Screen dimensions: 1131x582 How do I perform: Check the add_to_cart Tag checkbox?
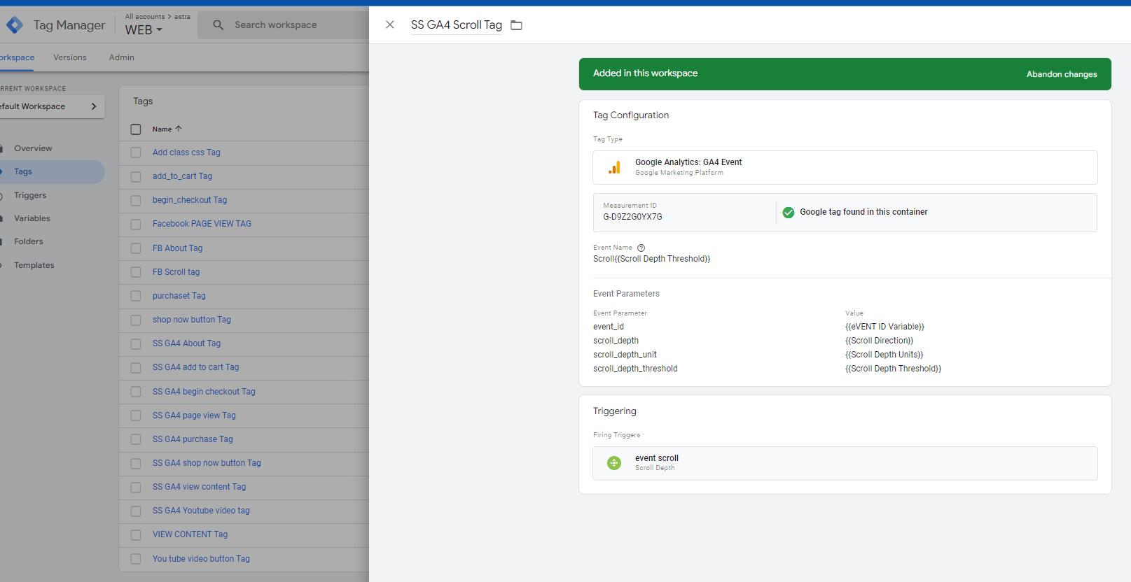(136, 177)
